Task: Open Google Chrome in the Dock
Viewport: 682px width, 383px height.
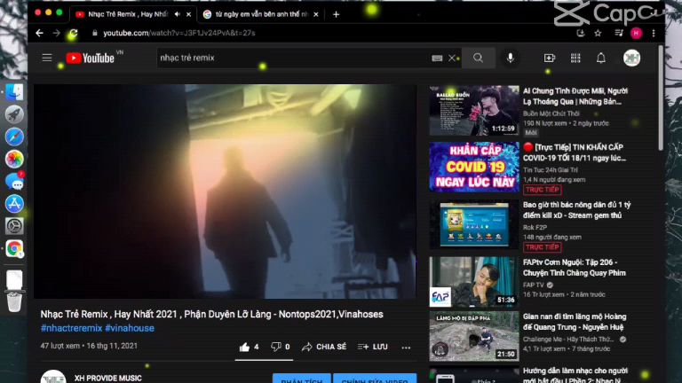Action: (x=14, y=248)
